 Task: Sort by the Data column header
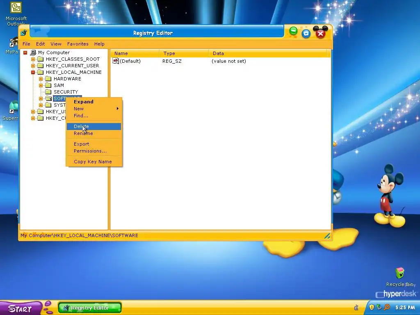[268, 53]
